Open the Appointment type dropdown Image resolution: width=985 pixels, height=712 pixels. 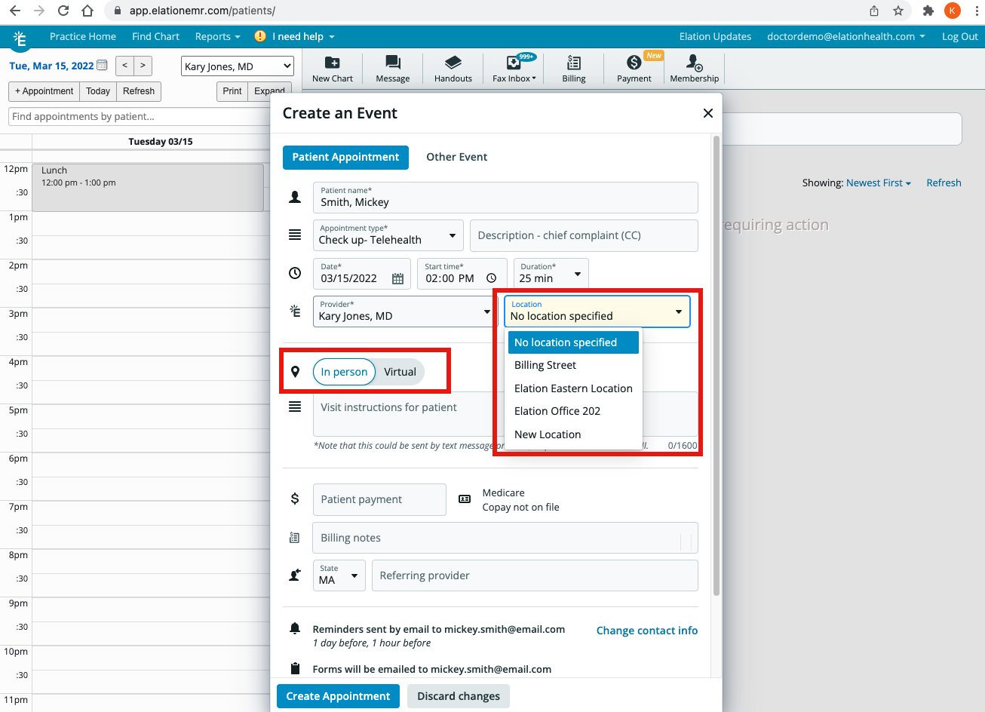point(388,235)
